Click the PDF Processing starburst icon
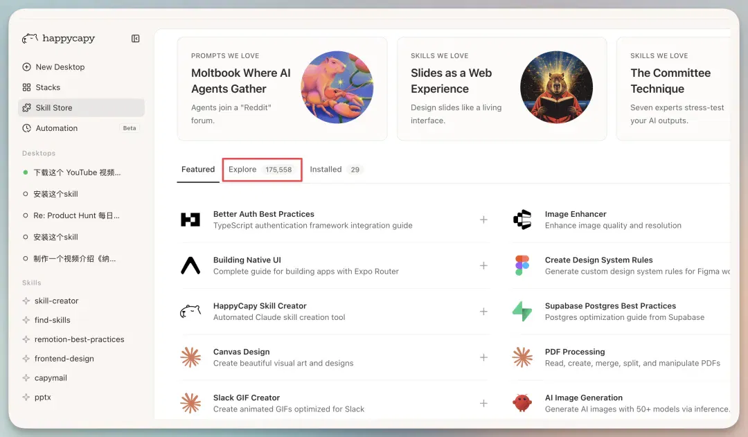 click(x=522, y=357)
